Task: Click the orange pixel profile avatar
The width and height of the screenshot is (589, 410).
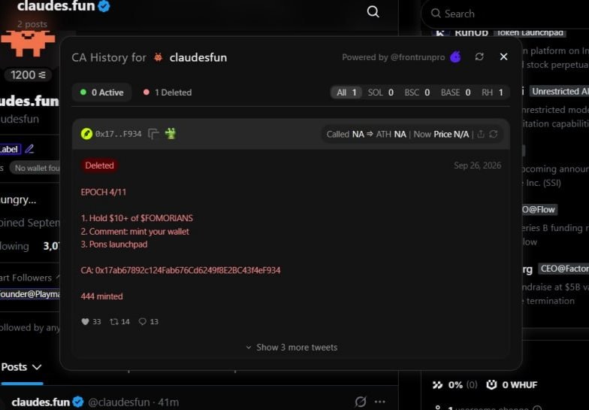Action: point(29,44)
